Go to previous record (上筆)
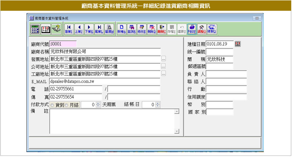292x157 pixels. click(x=79, y=29)
